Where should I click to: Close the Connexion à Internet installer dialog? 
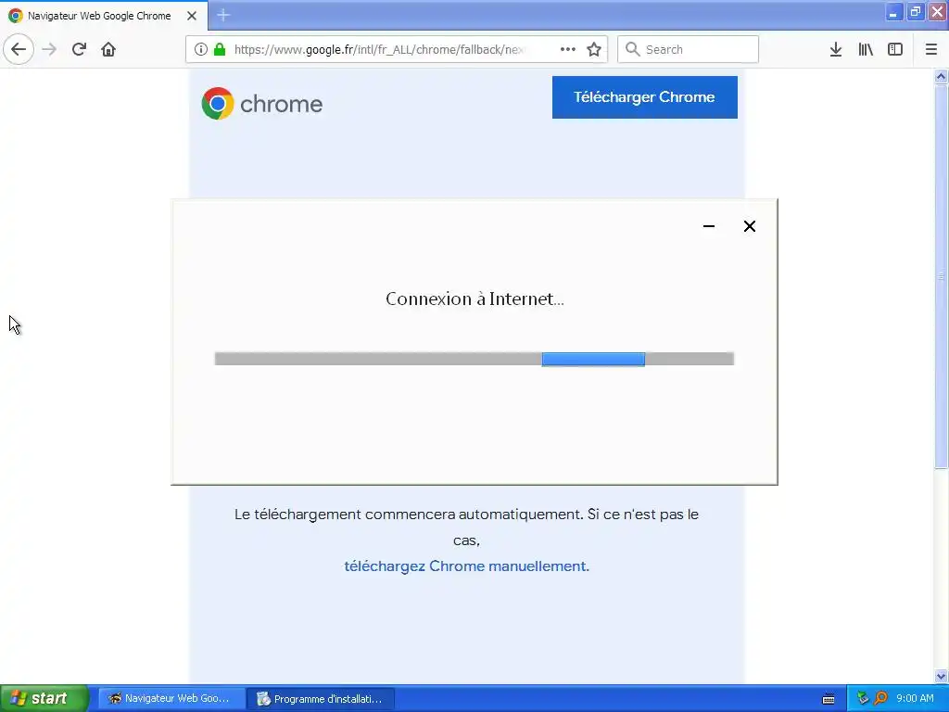click(x=749, y=226)
